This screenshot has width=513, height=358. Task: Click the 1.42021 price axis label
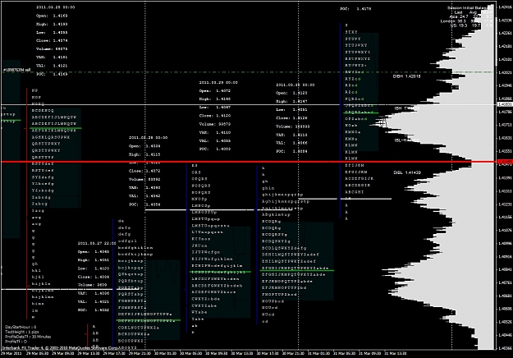505,72
